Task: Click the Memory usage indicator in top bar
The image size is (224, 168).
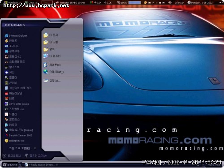Action: coord(71,3)
